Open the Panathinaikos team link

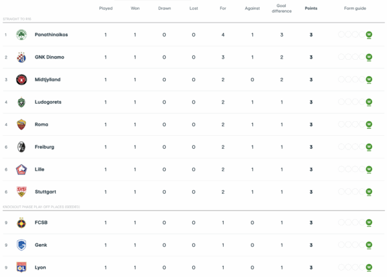52,34
